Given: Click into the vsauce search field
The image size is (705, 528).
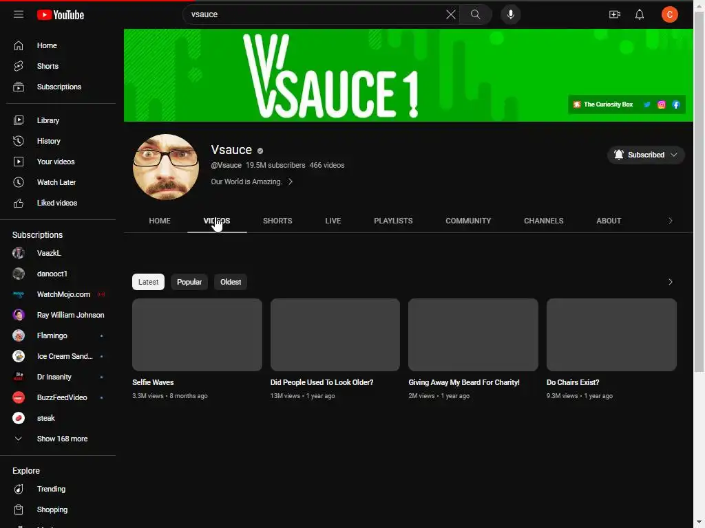Looking at the screenshot, I should (315, 14).
